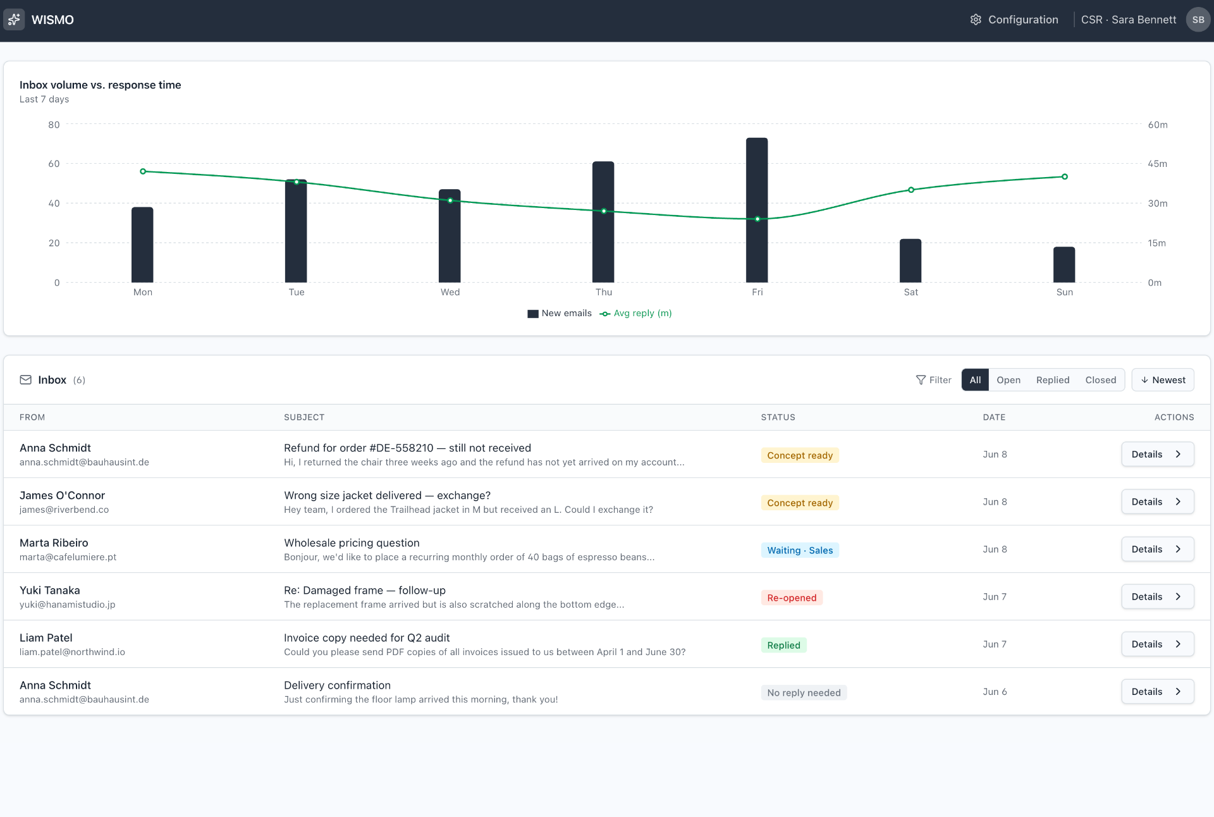Screen dimensions: 1214x817
Task: Click the SB user avatar
Action: pyautogui.click(x=1198, y=20)
